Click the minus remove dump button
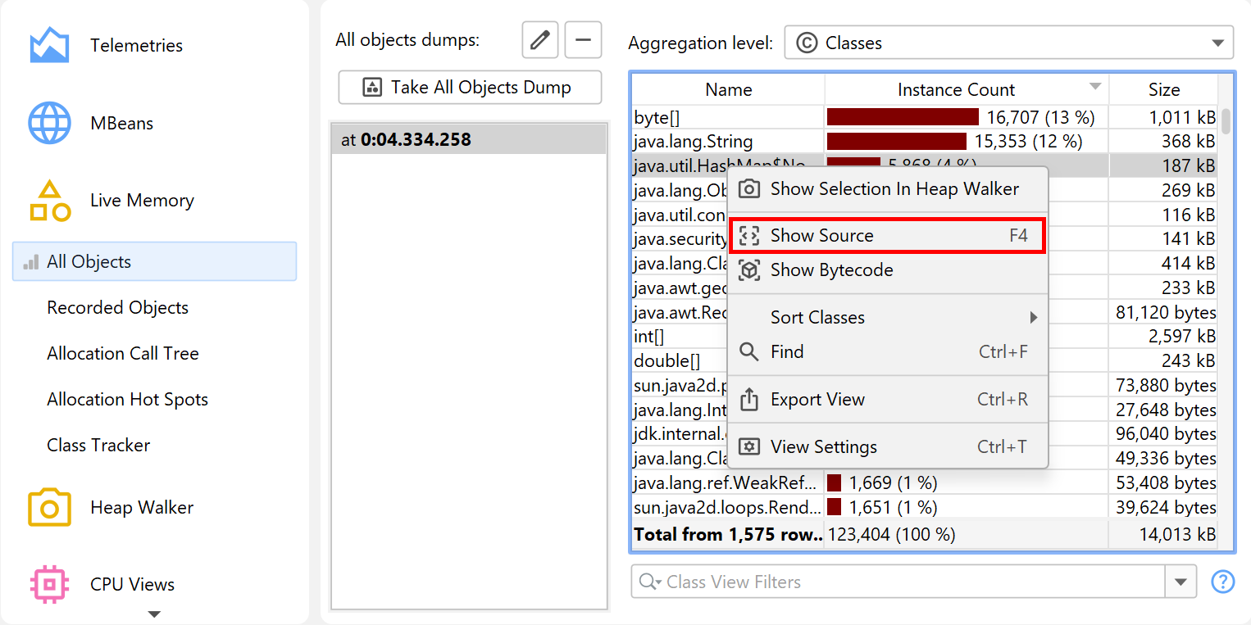Viewport: 1251px width, 625px height. (583, 40)
